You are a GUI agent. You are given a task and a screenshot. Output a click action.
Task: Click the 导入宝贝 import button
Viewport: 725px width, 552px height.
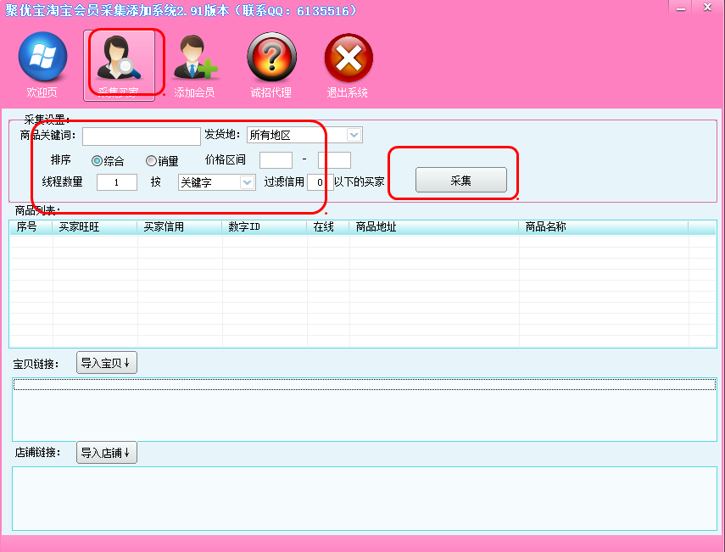106,363
